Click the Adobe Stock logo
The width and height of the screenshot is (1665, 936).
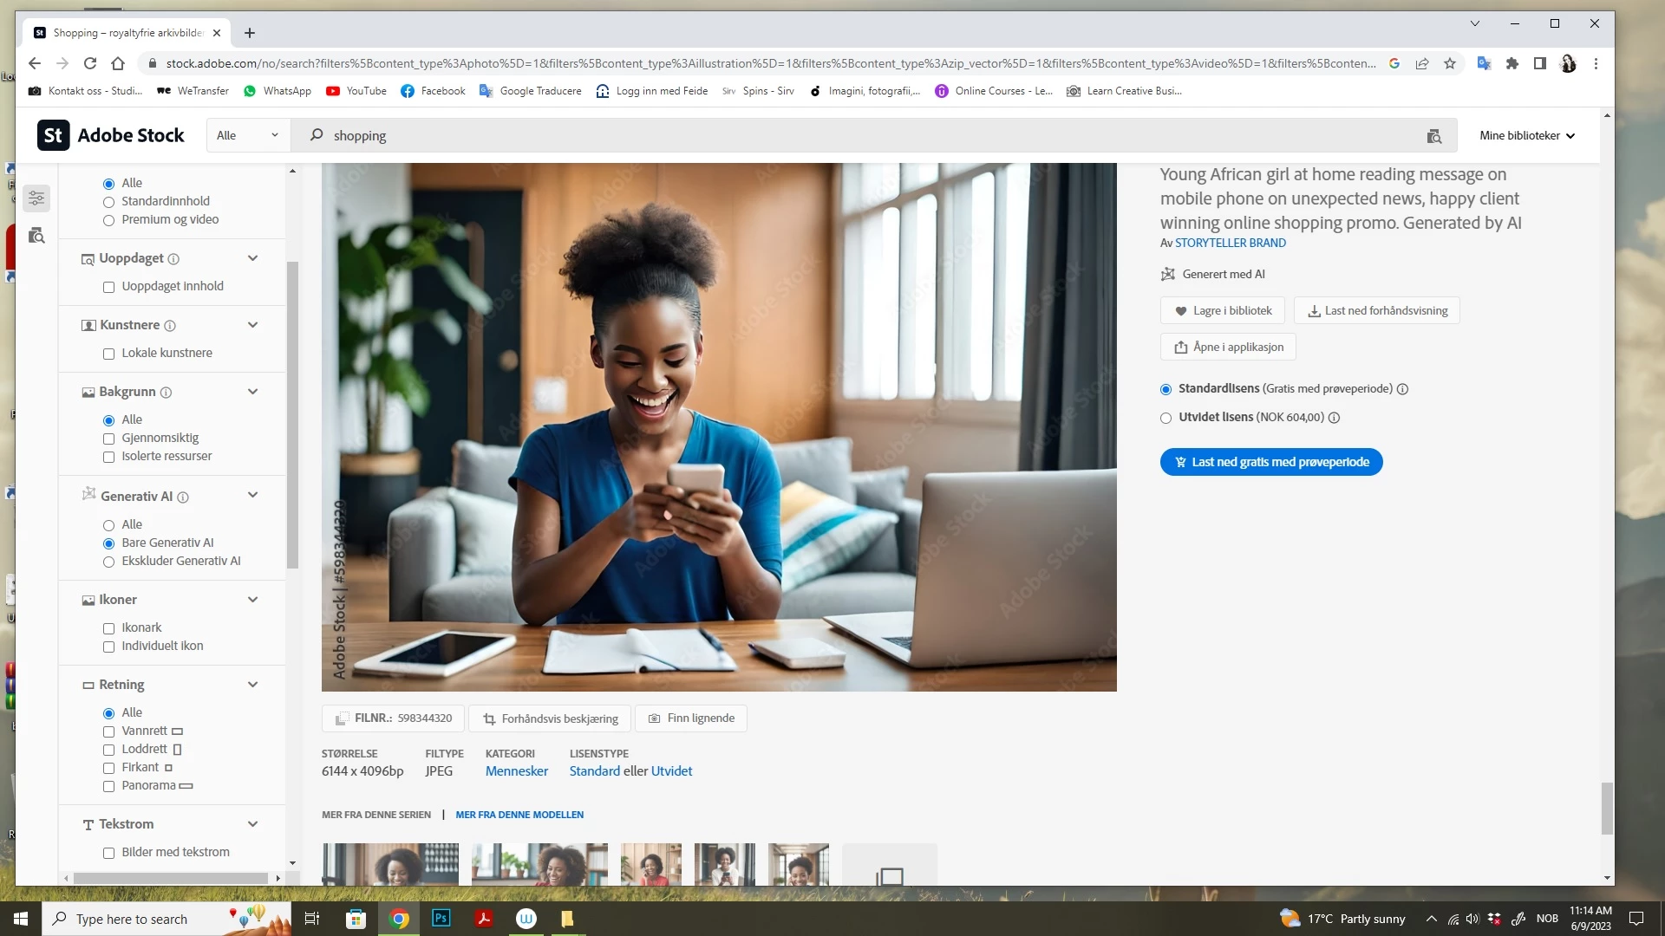click(111, 135)
